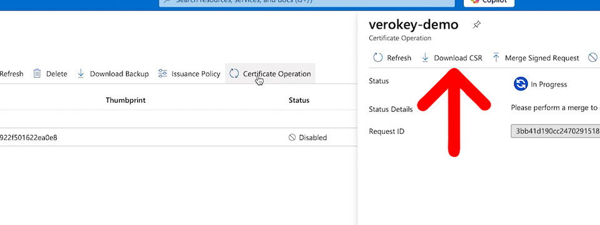Click the cancel circle icon after Merge Signed Request

(x=592, y=57)
